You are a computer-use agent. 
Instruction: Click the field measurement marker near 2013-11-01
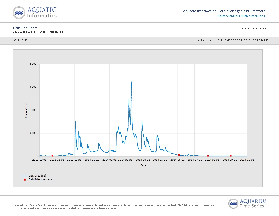click(52, 156)
